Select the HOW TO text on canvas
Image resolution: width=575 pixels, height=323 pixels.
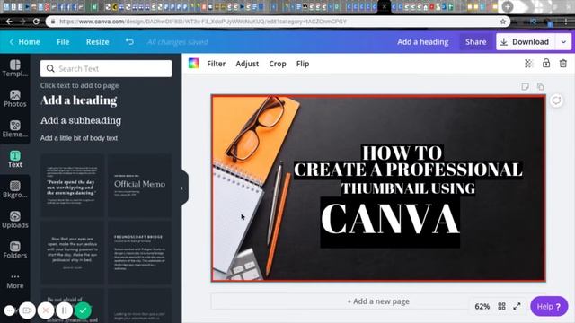402,153
